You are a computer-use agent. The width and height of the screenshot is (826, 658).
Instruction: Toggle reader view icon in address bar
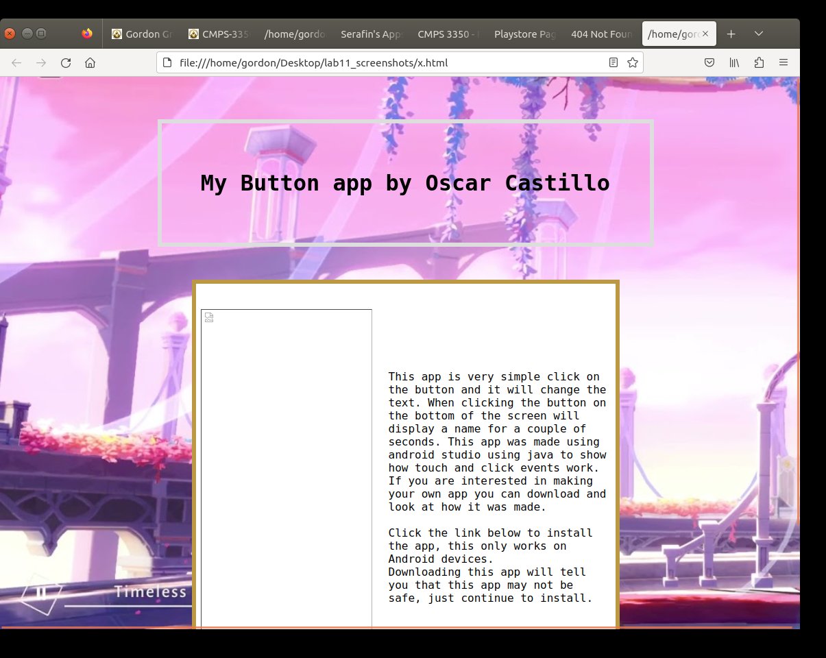[x=614, y=63]
